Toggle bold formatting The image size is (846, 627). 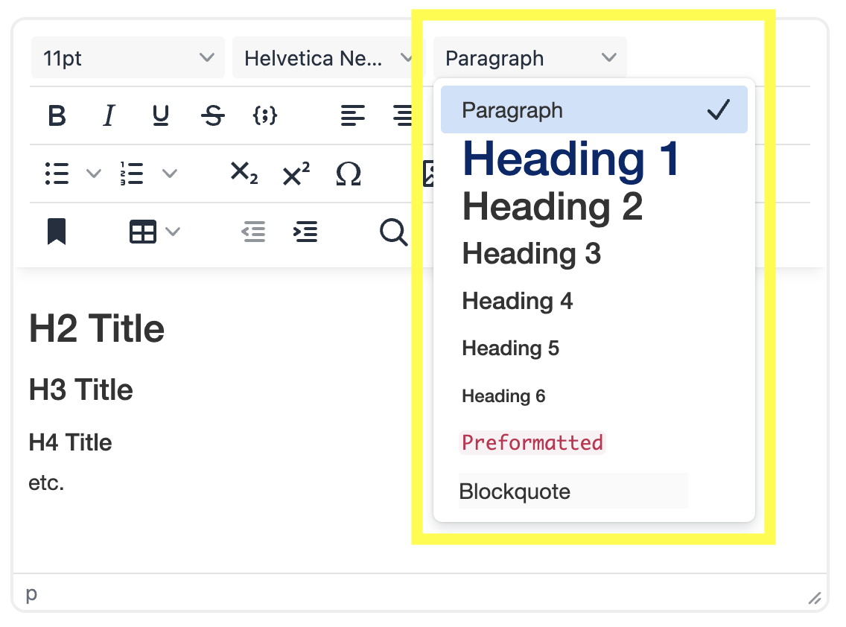pyautogui.click(x=57, y=115)
